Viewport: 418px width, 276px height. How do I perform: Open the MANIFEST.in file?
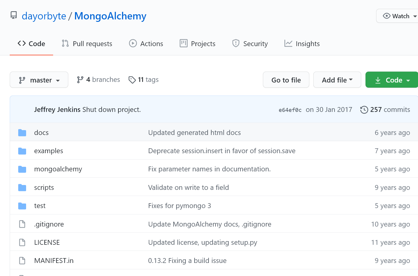[54, 261]
